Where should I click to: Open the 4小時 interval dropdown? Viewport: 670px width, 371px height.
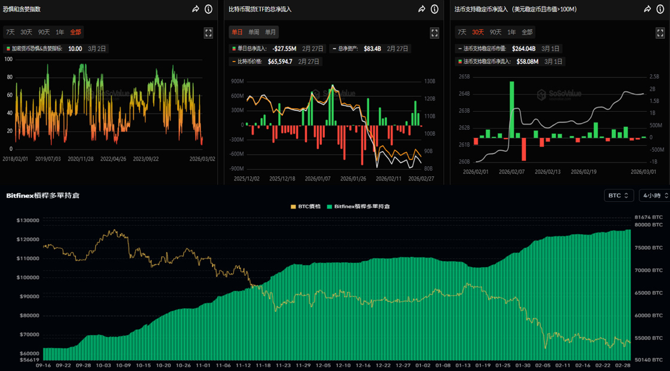point(653,195)
